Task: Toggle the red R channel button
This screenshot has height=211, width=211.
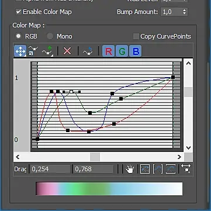Action: (109, 51)
